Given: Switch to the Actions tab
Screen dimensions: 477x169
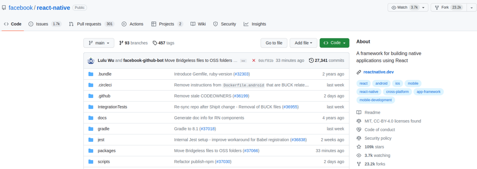Looking at the screenshot, I should [x=133, y=24].
